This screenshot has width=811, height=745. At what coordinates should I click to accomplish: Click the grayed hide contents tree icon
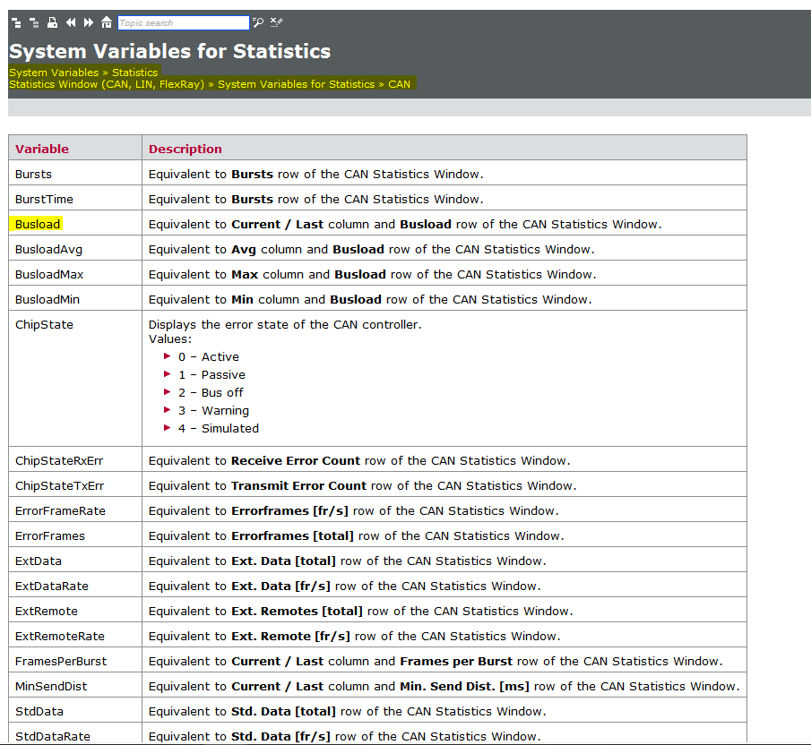(34, 22)
